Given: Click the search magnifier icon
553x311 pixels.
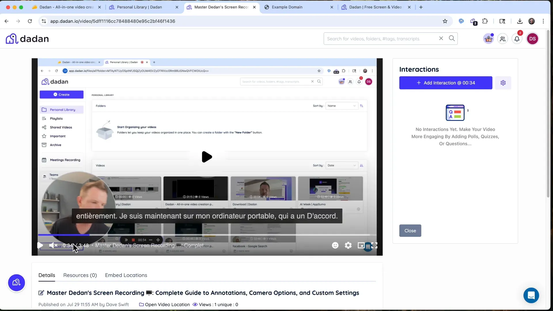Looking at the screenshot, I should click(452, 38).
